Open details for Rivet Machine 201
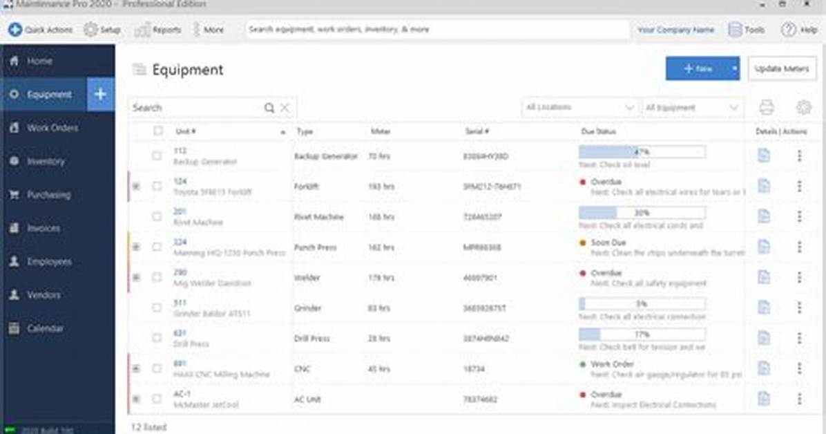 [x=764, y=216]
